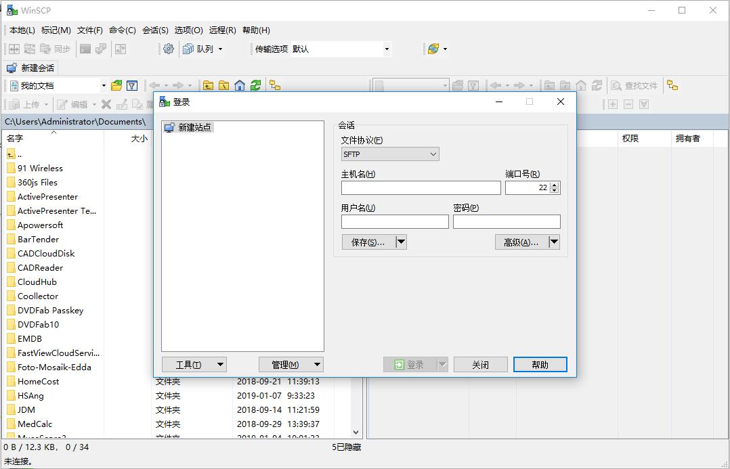Open the arrow beside 高级(A) button
Viewport: 730px width, 469px height.
tap(554, 242)
